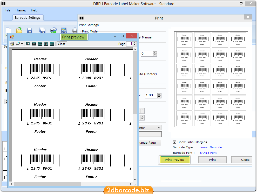Click the barcode export icon in main toolbar
The image size is (257, 194).
pyautogui.click(x=53, y=30)
